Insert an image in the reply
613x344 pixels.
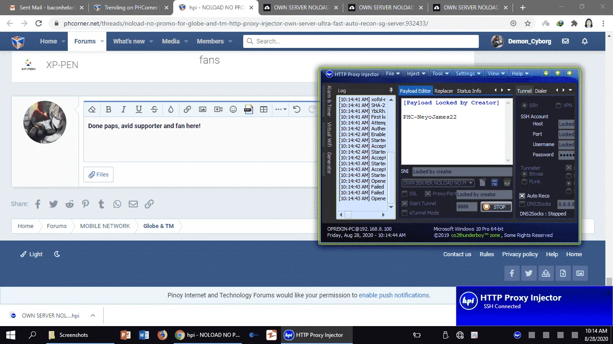[x=202, y=109]
